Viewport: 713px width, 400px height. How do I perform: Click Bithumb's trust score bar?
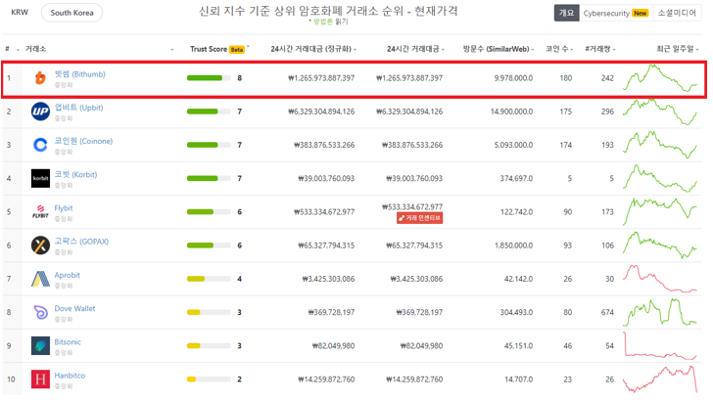(209, 78)
